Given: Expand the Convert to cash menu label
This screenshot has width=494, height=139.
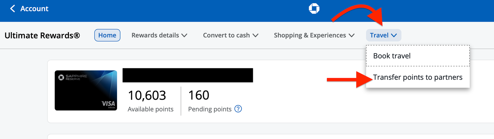Looking at the screenshot, I should coord(226,36).
